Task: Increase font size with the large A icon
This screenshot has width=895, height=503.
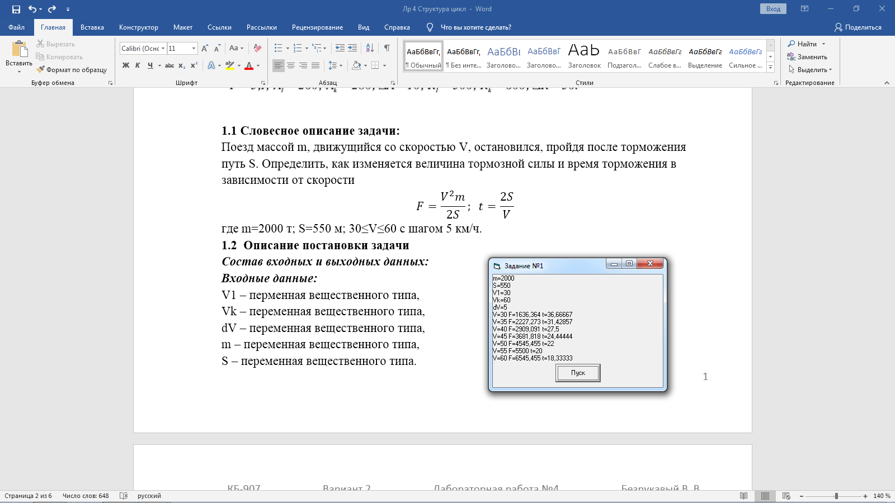Action: coord(205,48)
